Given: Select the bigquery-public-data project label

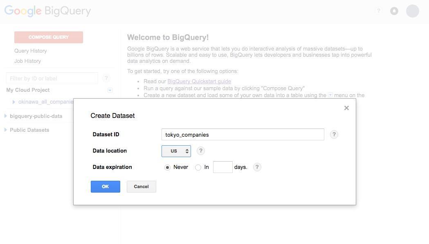Looking at the screenshot, I should [36, 116].
